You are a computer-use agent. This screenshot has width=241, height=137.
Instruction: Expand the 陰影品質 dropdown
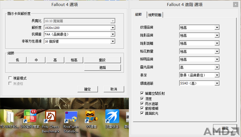click(x=199, y=35)
